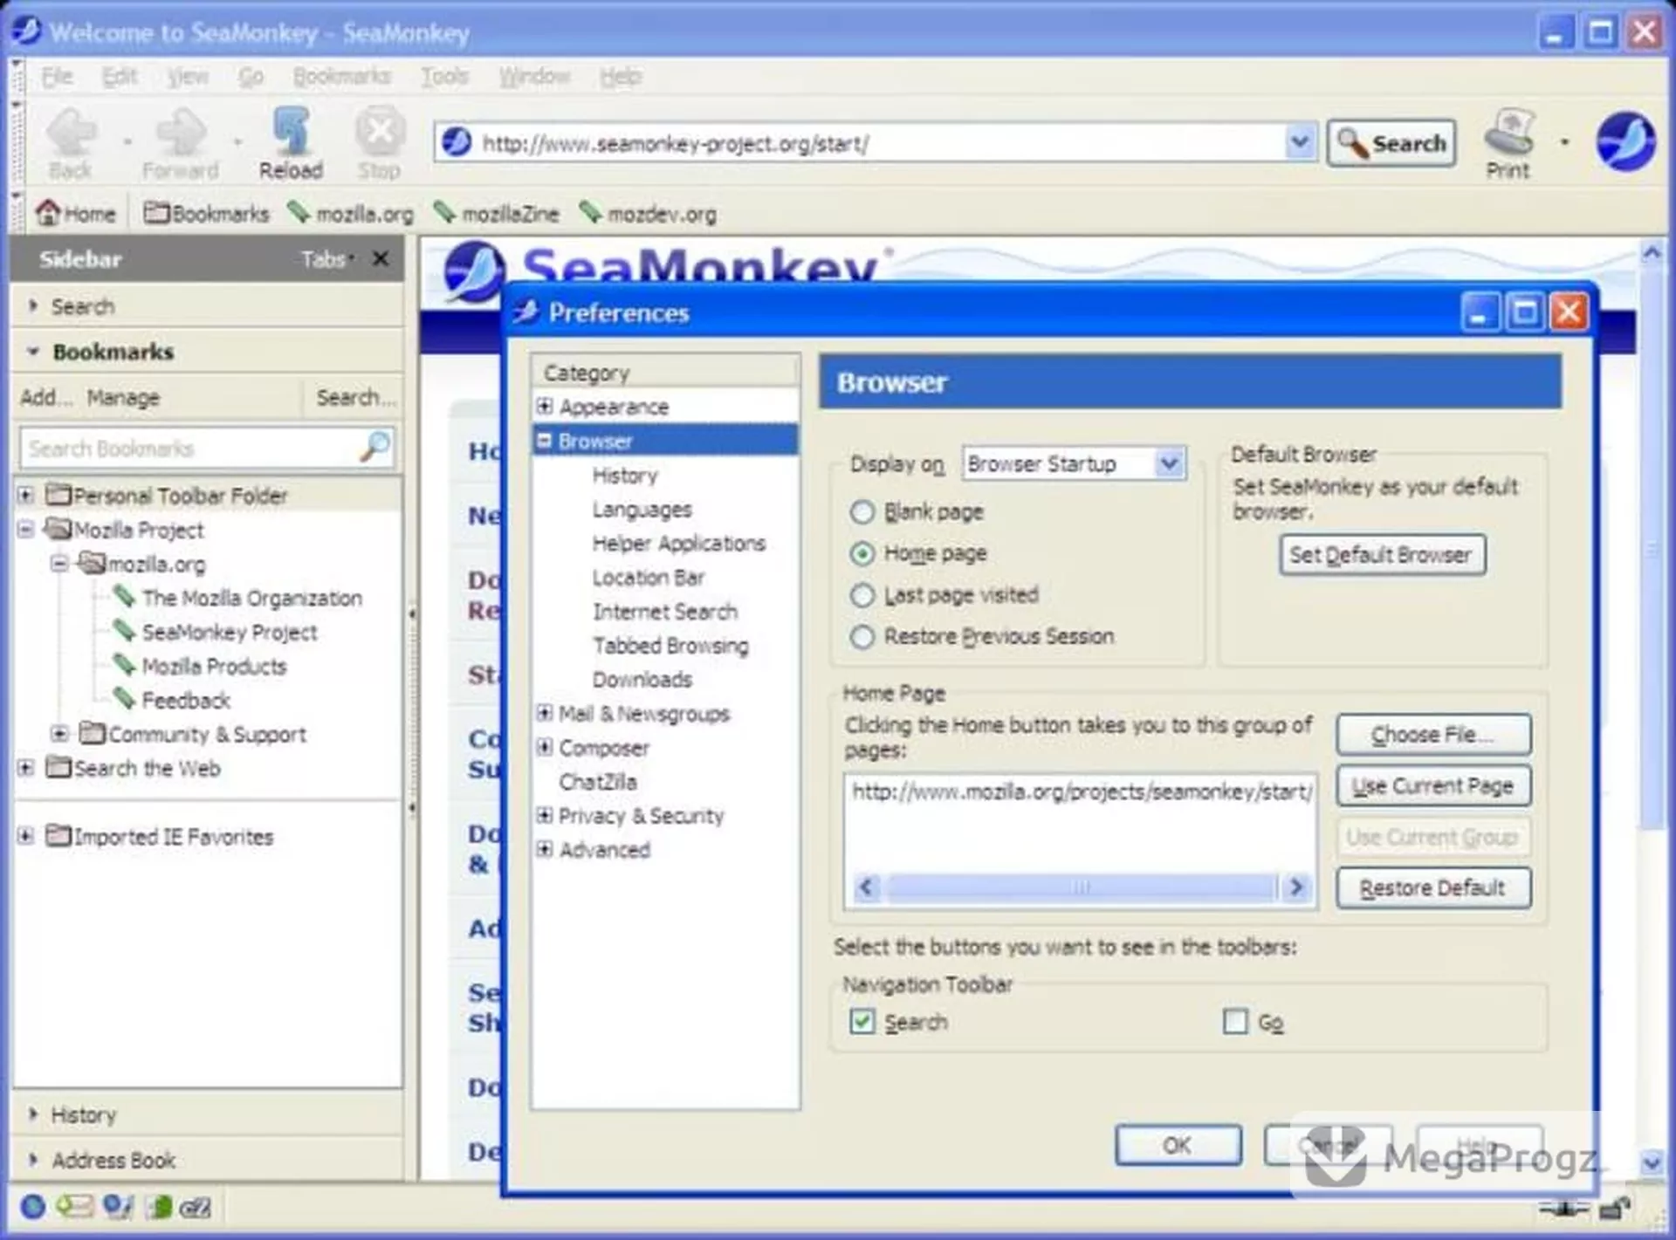The image size is (1676, 1240).
Task: Click the Search button beside the URL bar
Action: [1391, 142]
